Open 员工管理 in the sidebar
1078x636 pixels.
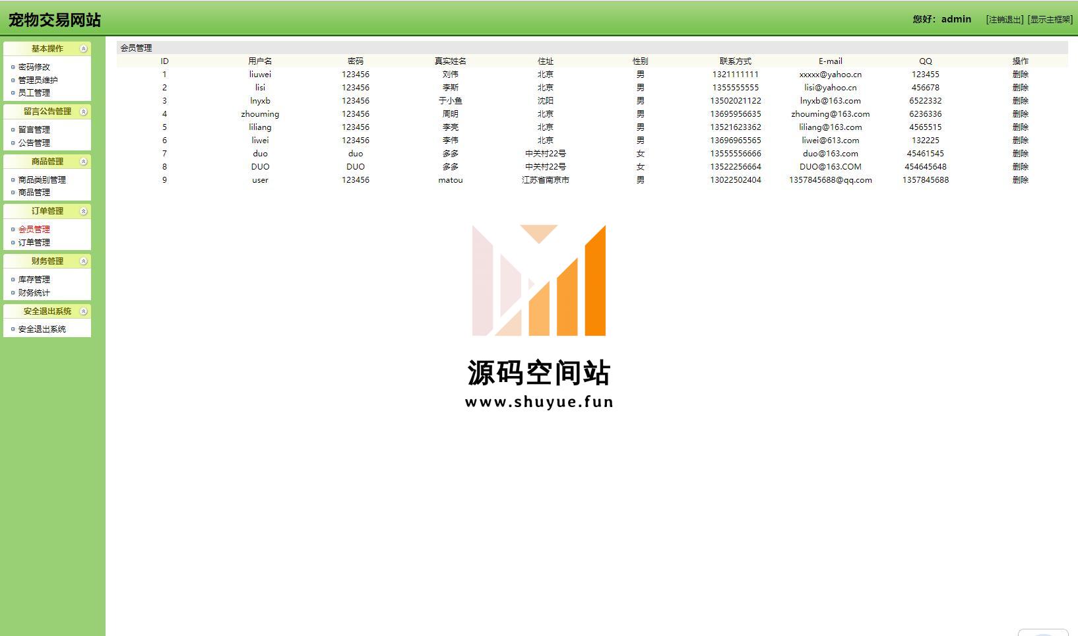point(34,92)
